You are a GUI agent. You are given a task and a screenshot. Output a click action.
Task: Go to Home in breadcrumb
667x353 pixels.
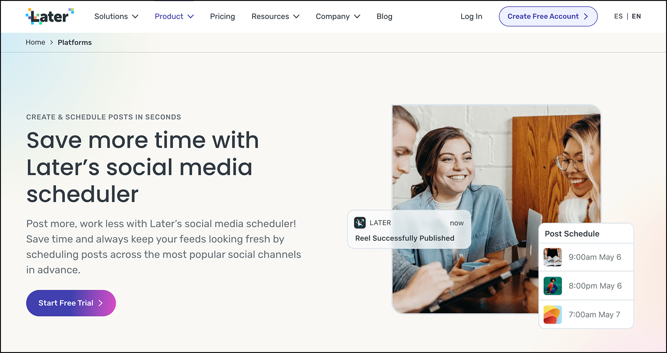click(x=35, y=42)
